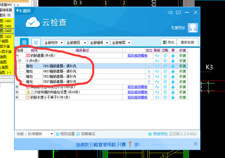Screen dimensions: 225x158
Task: Locate the YBZ3箍筋遗漏 error with pin icon
Action: [x=149, y=76]
